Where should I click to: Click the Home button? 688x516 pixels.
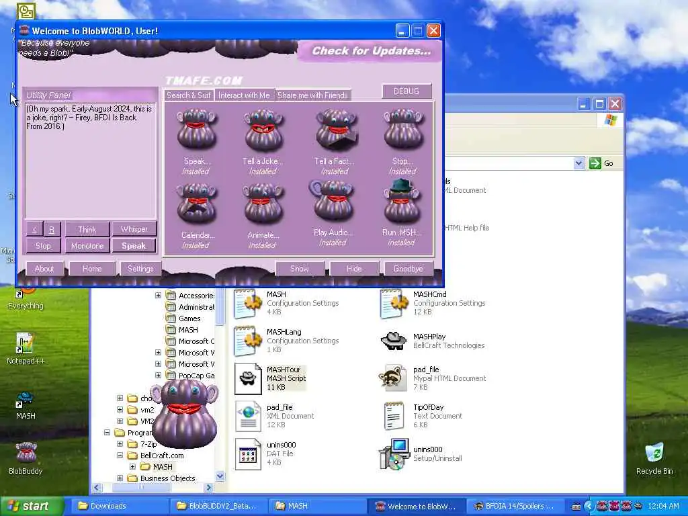point(92,269)
